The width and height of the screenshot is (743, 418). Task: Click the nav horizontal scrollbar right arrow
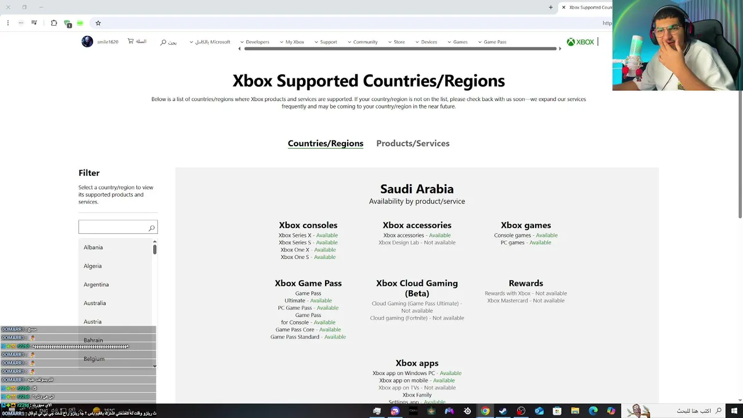560,49
